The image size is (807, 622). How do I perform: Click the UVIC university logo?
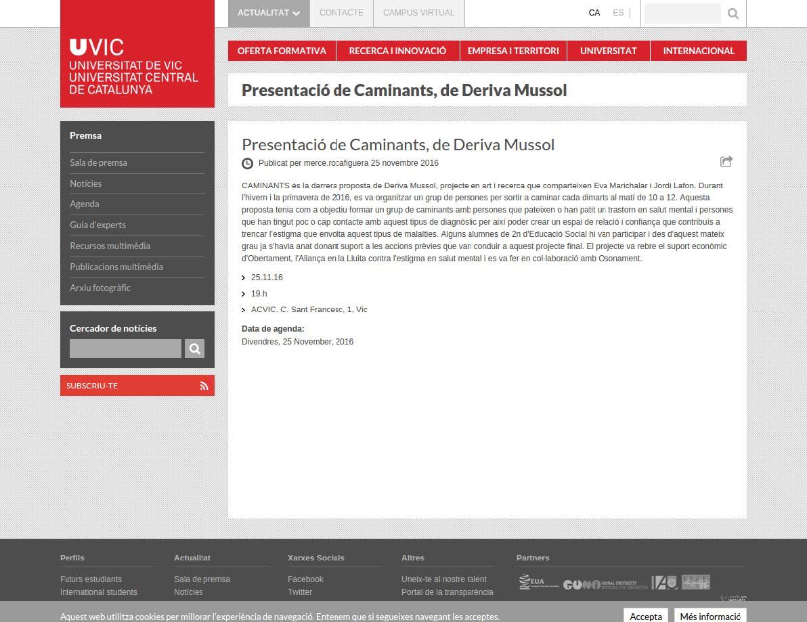point(137,53)
